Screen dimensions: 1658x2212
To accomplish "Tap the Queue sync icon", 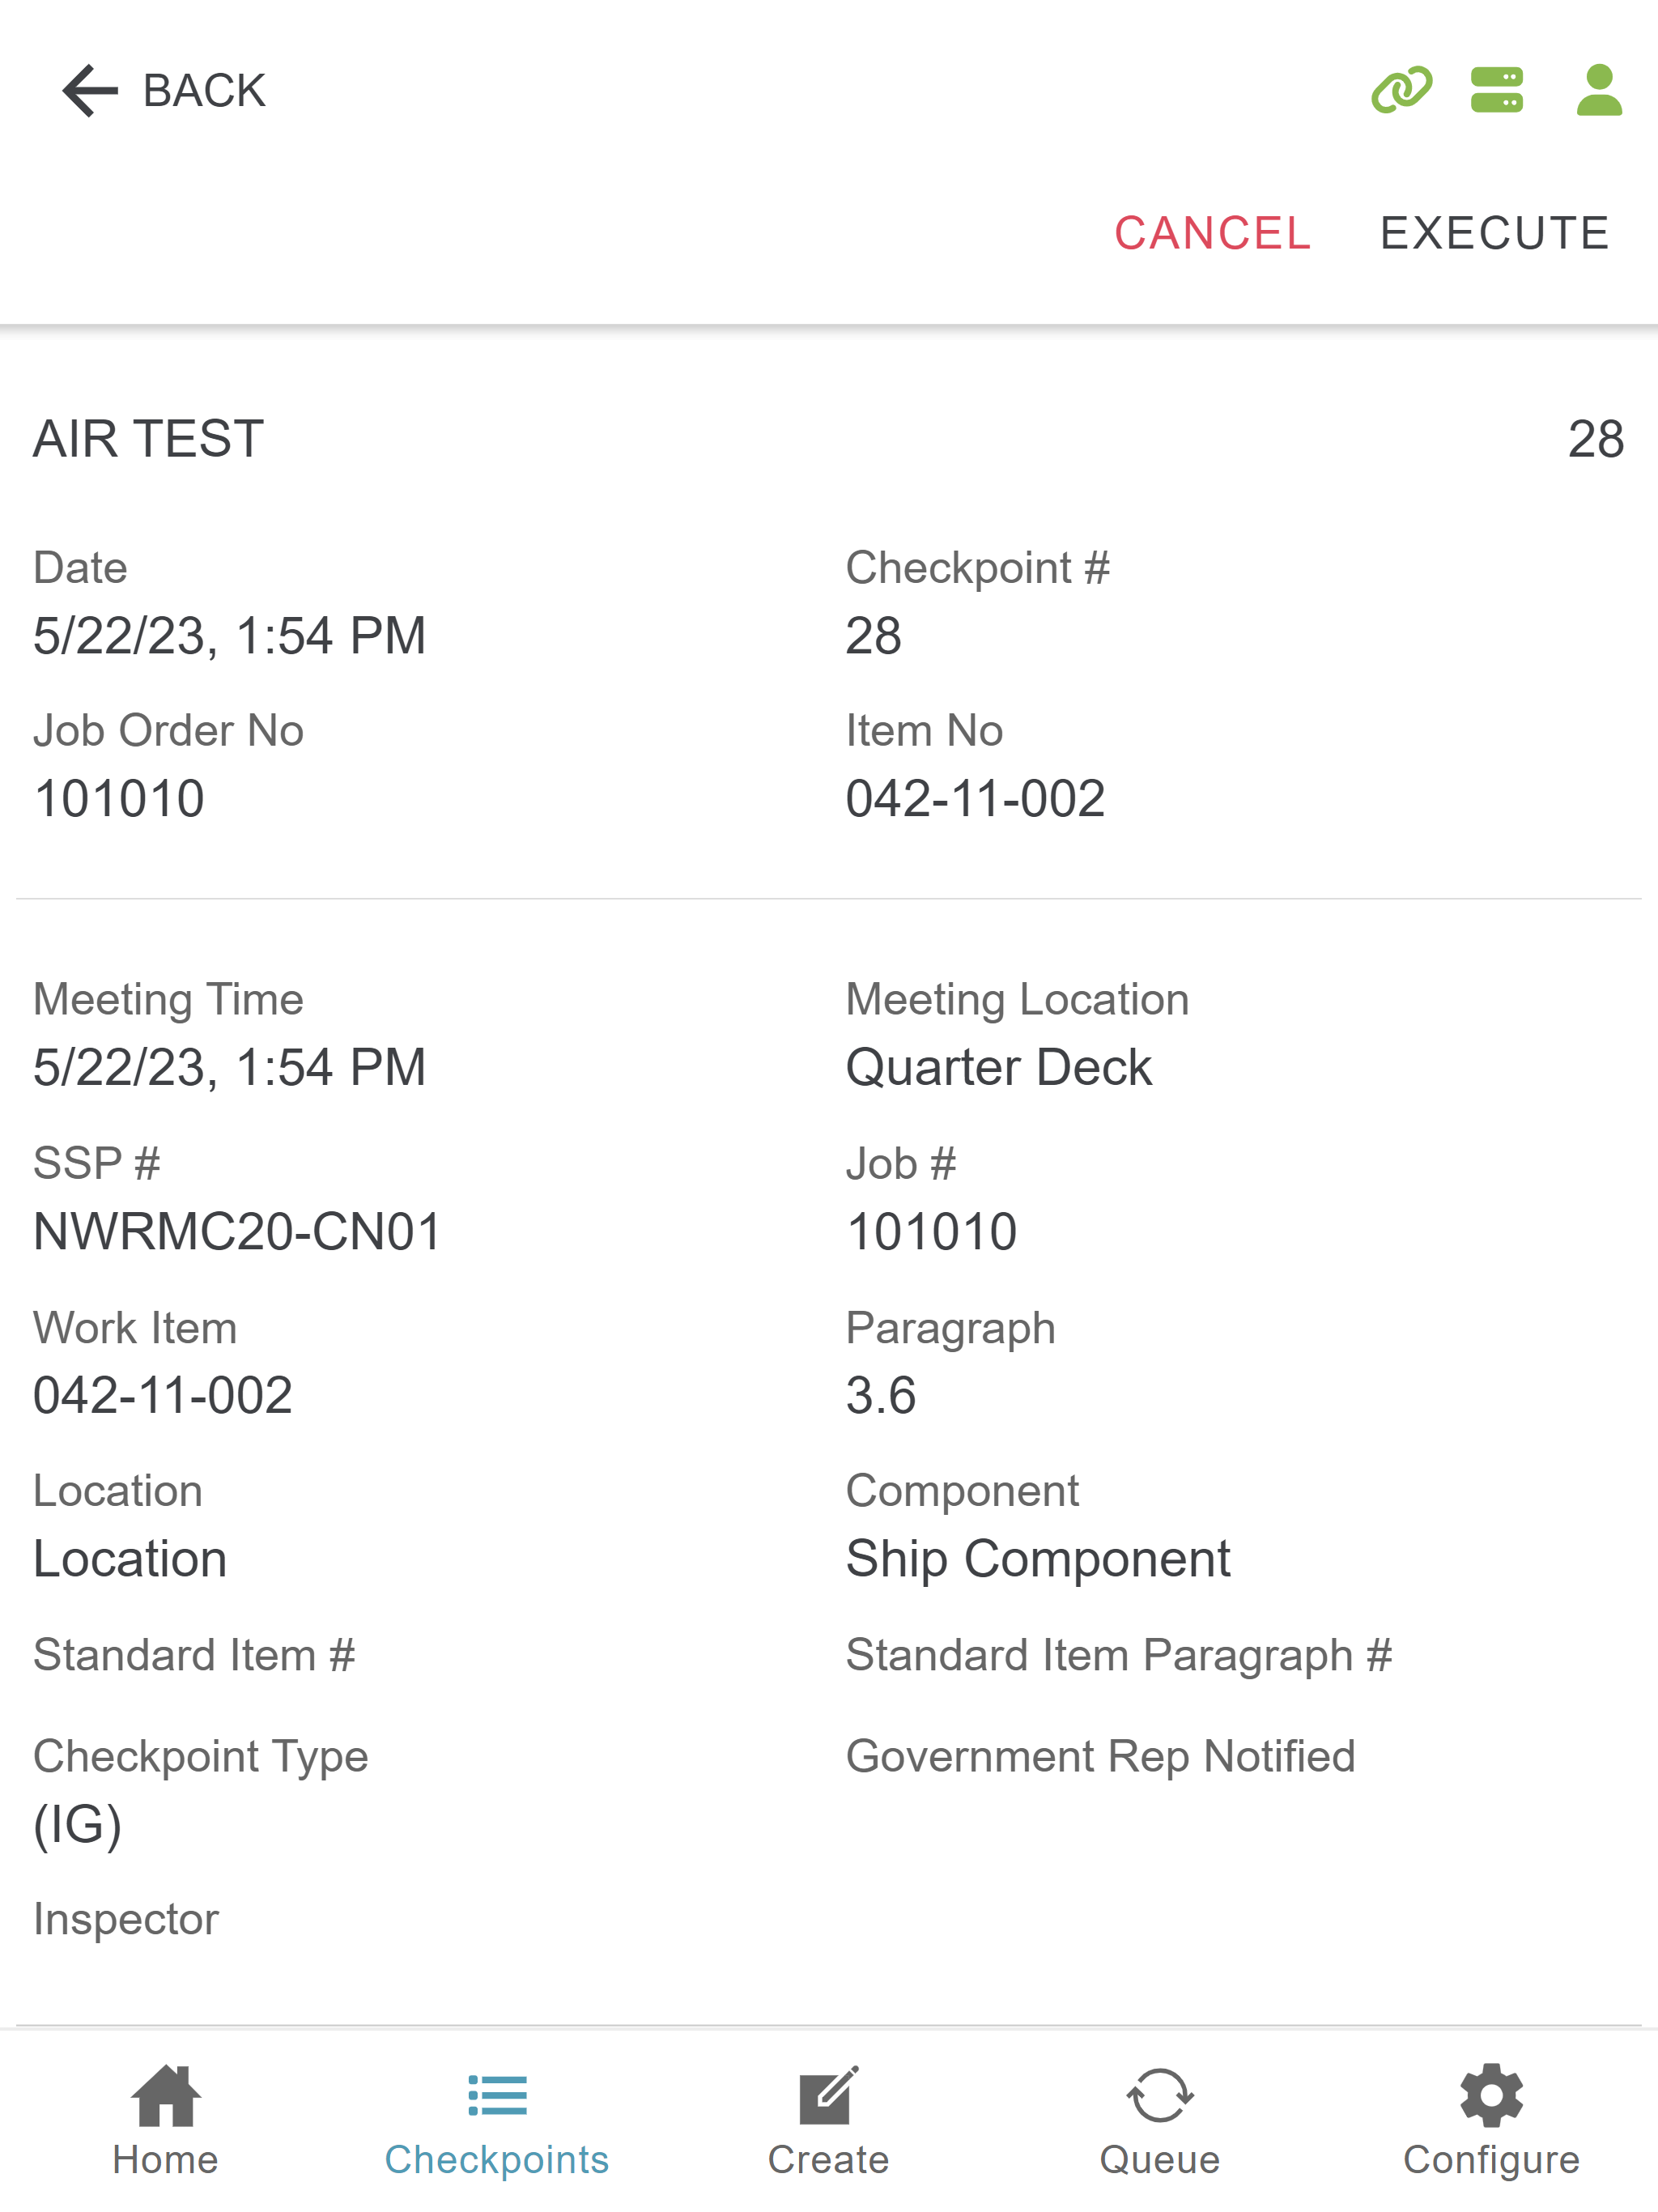I will point(1160,2095).
